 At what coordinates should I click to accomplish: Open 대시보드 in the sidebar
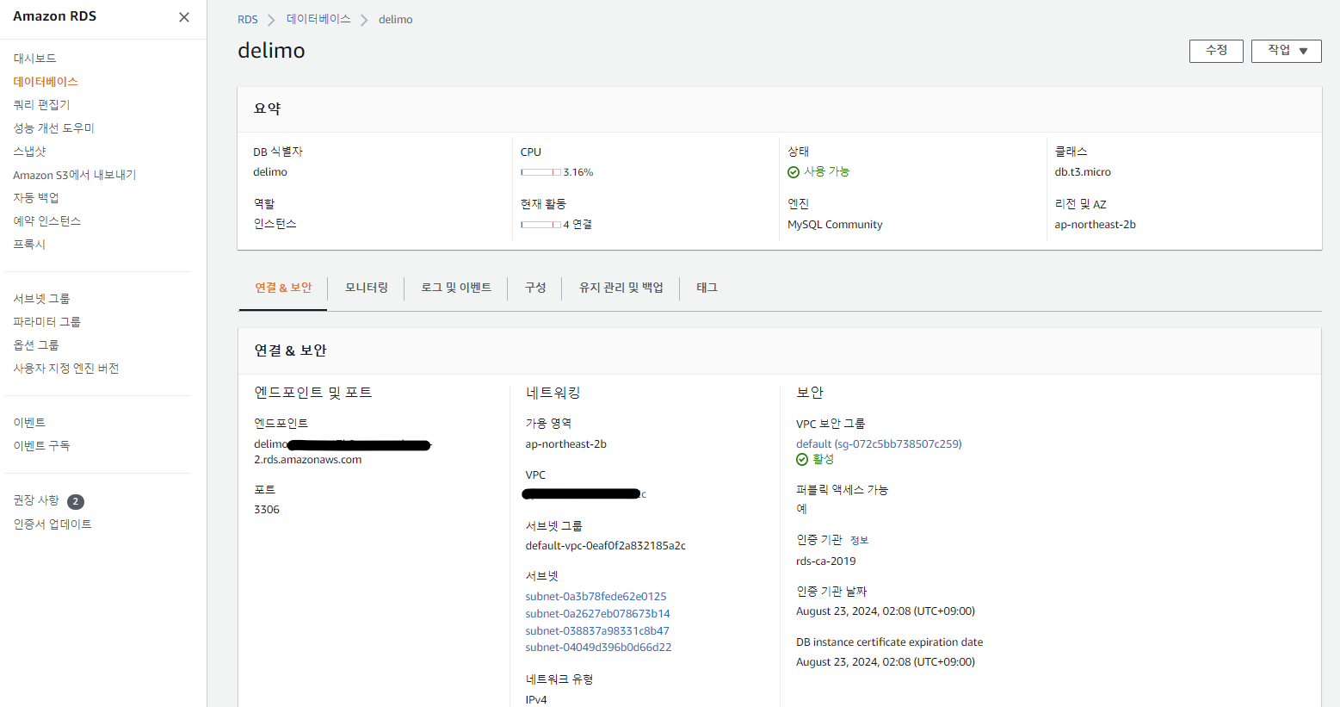34,59
